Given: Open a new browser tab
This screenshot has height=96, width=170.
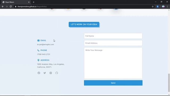Looking at the screenshot, I should tap(34, 2).
